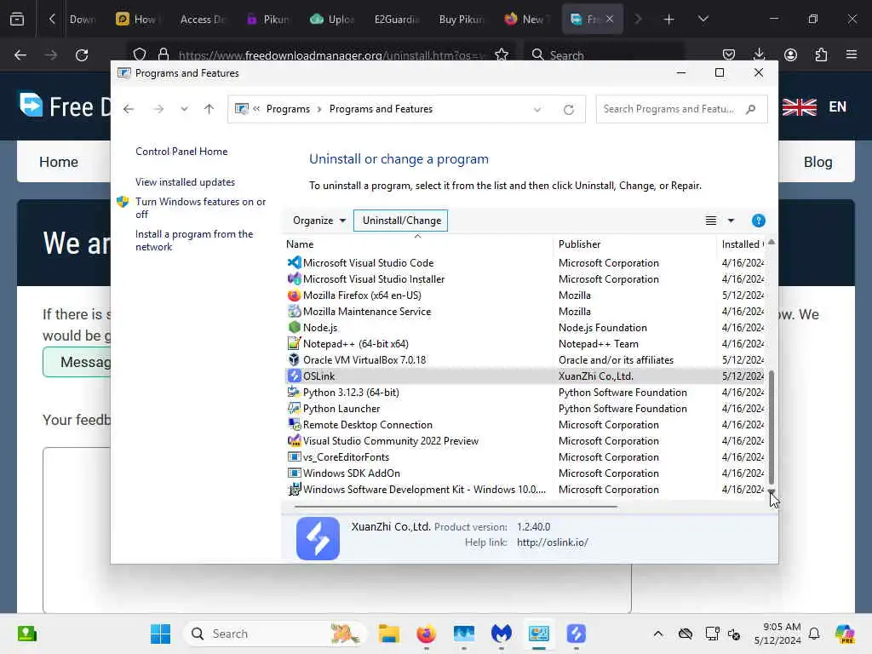Click the Node.js program icon in list

click(x=294, y=328)
